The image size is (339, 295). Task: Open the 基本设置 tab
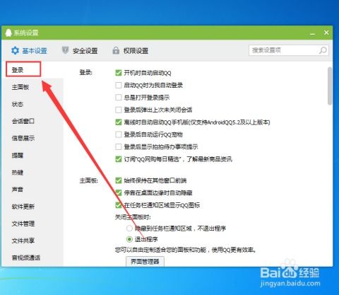(x=29, y=50)
